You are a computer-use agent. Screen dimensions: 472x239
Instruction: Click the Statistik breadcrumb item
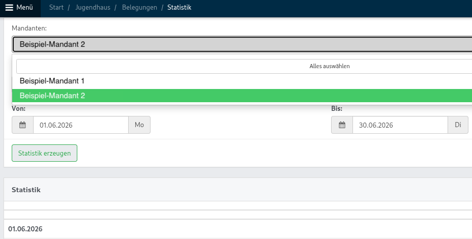(x=180, y=8)
